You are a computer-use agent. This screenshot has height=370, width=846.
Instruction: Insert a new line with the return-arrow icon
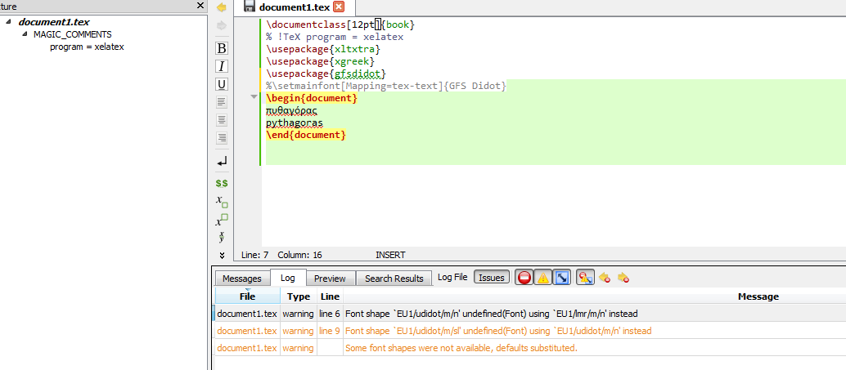click(x=221, y=161)
